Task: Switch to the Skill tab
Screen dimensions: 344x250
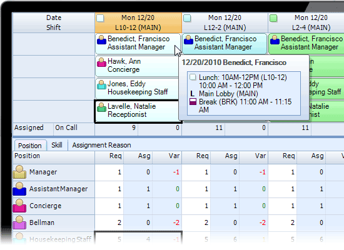Action: pyautogui.click(x=57, y=145)
